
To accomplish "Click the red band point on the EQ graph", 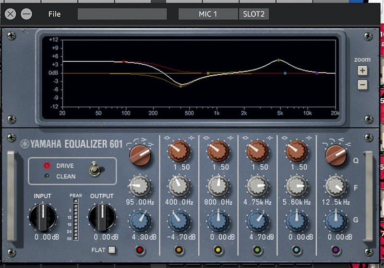I will pyautogui.click(x=124, y=61).
